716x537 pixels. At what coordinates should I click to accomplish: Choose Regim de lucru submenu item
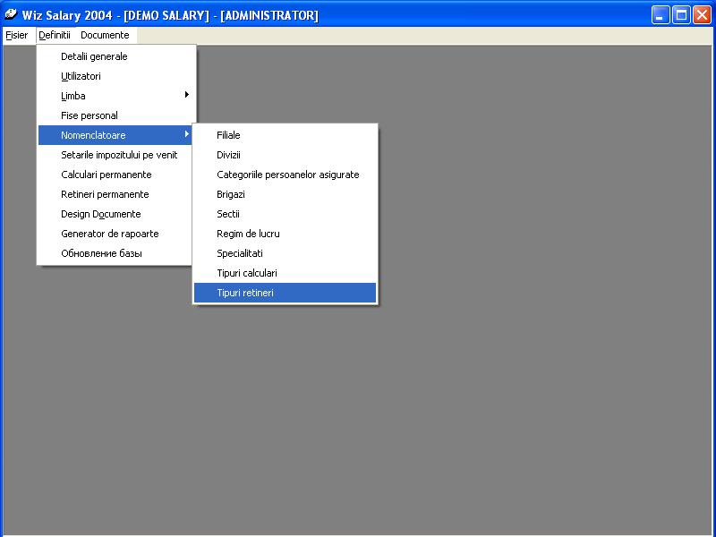coord(248,234)
